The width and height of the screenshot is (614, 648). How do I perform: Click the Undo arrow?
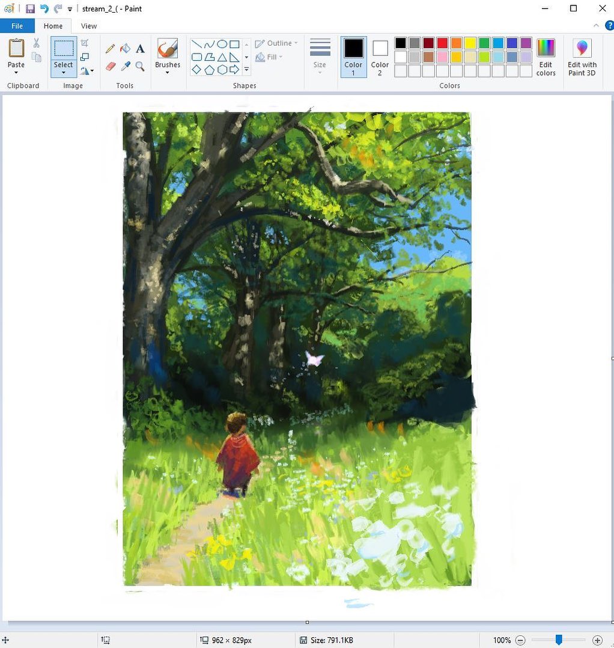click(x=44, y=8)
